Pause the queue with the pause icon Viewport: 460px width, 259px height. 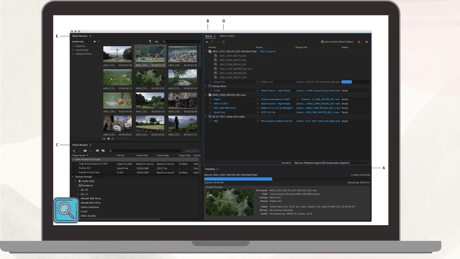pyautogui.click(x=367, y=42)
